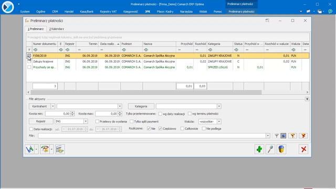
Task: Expand the Kategoria value combo box
Action: pyautogui.click(x=219, y=106)
